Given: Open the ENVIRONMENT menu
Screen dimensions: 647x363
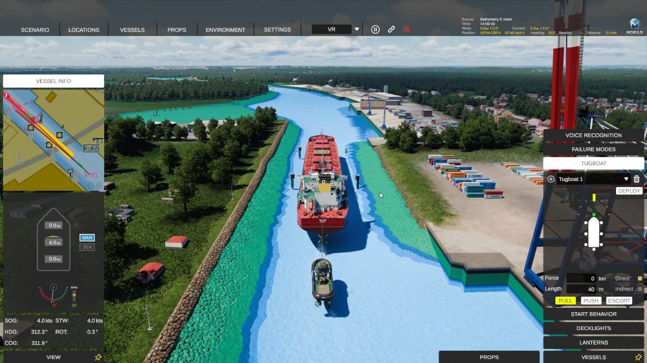Looking at the screenshot, I should pyautogui.click(x=225, y=30).
